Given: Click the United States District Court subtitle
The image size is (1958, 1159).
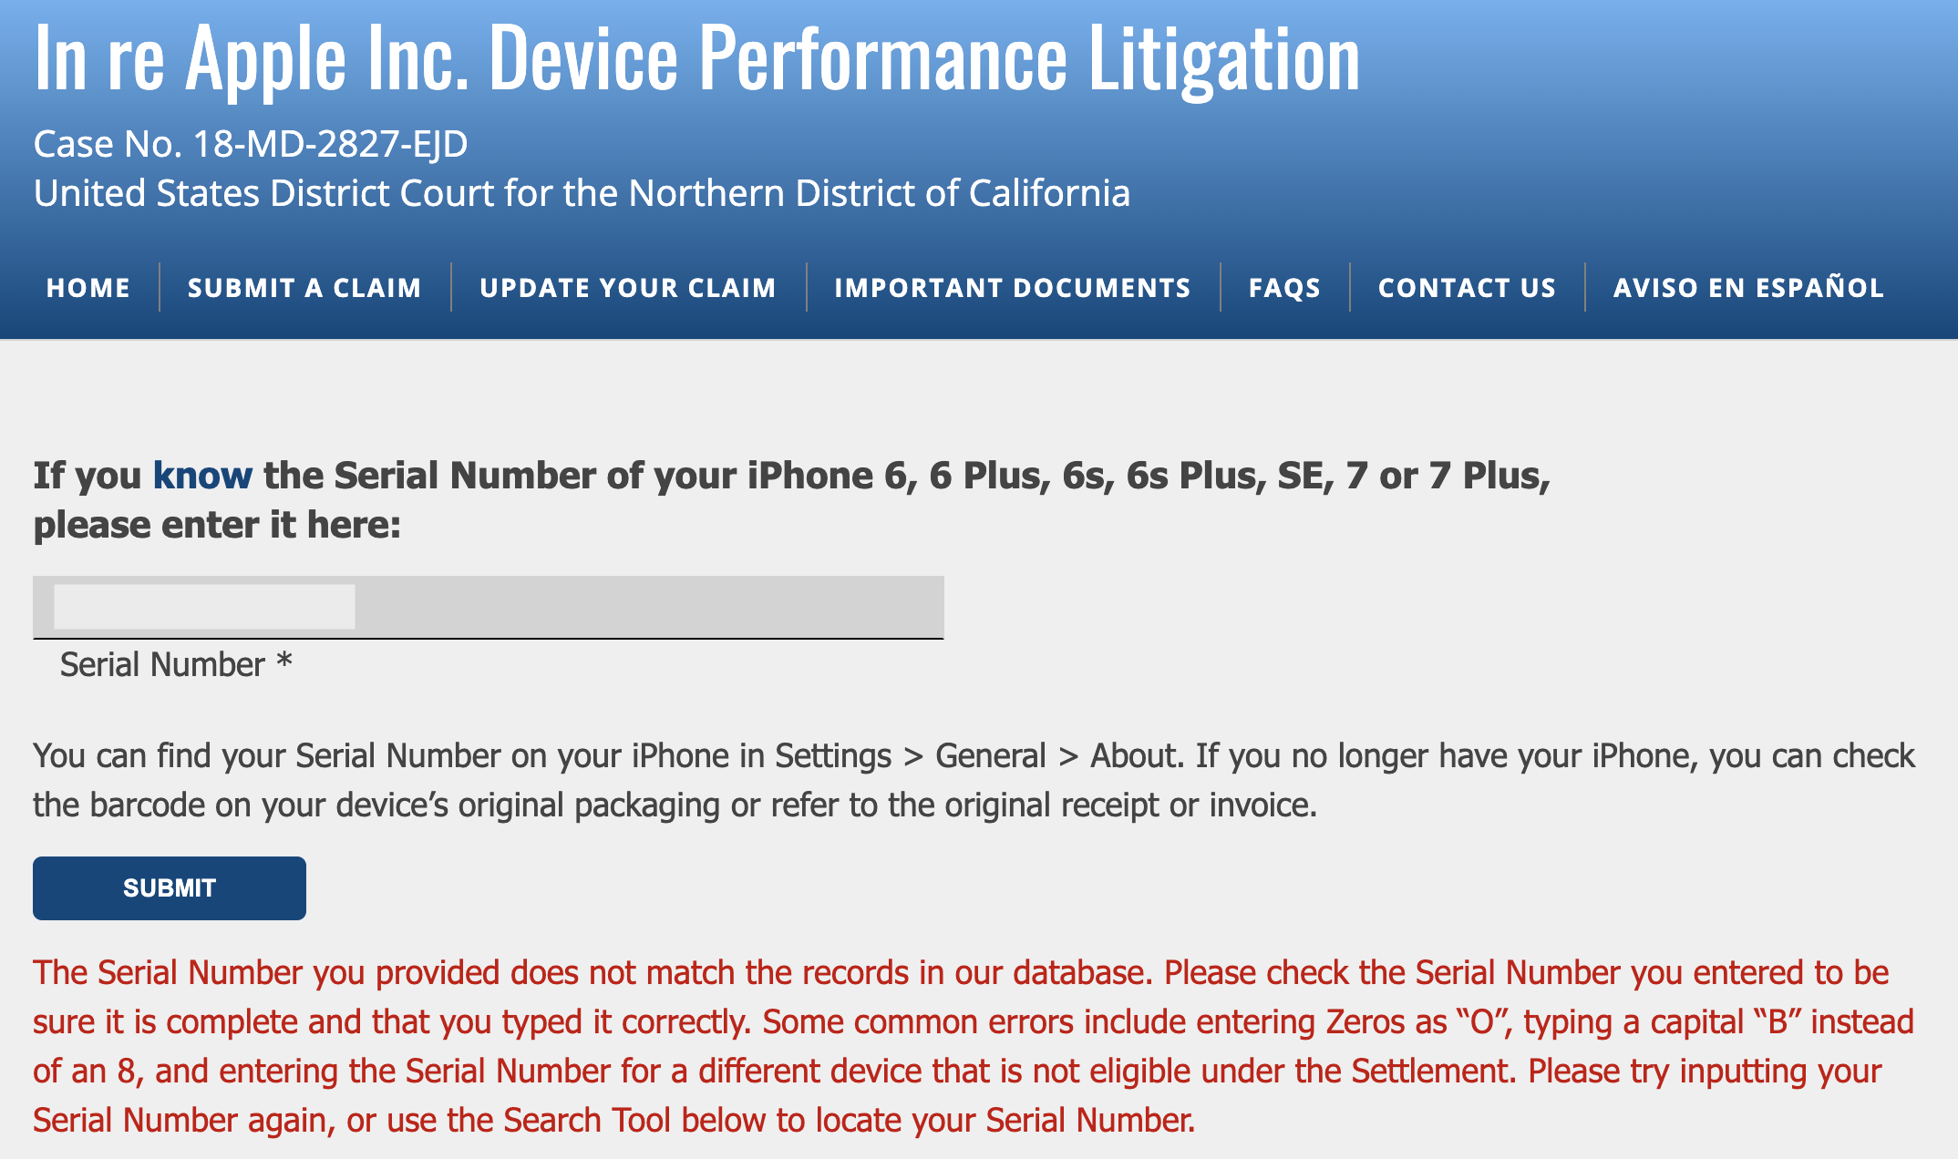Looking at the screenshot, I should (582, 193).
